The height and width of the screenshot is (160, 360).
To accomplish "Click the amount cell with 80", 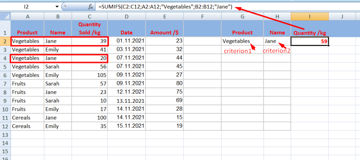I will [165, 84].
